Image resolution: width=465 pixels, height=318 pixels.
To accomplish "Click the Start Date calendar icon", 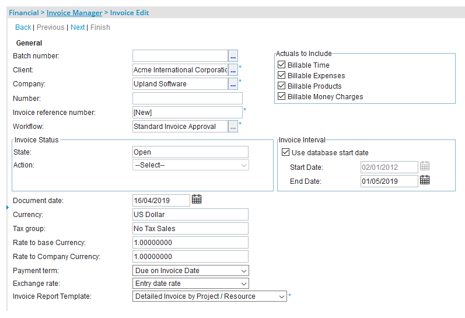I will (x=425, y=166).
